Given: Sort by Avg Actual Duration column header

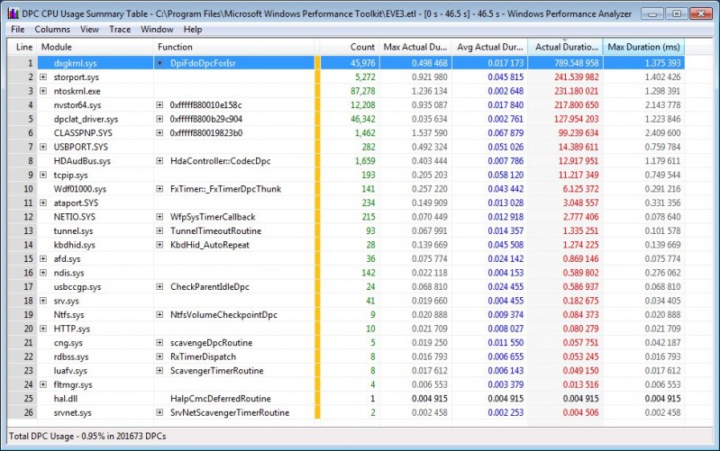Looking at the screenshot, I should click(489, 47).
